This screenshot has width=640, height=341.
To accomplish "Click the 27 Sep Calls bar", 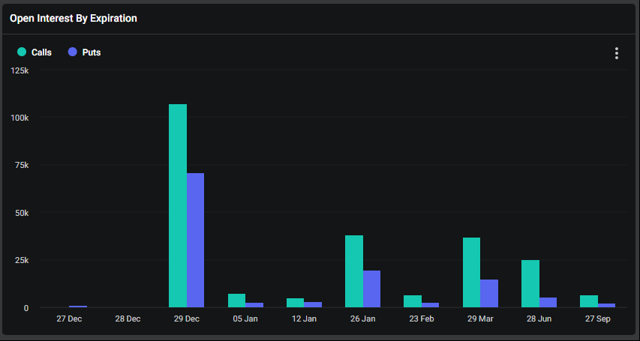I will pos(589,301).
